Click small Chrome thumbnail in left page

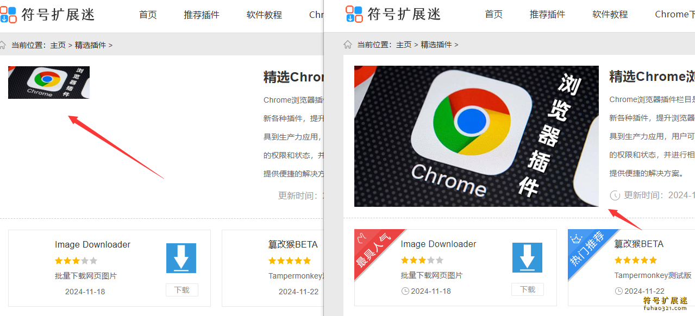pyautogui.click(x=49, y=83)
